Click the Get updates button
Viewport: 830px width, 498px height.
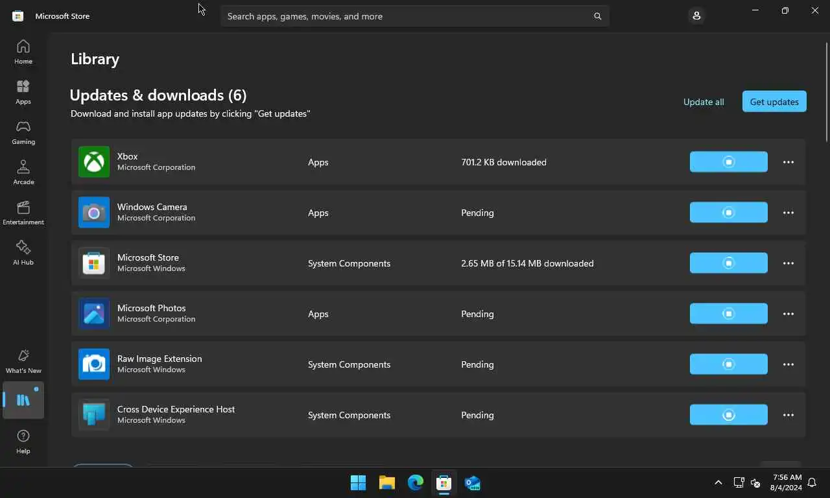774,102
